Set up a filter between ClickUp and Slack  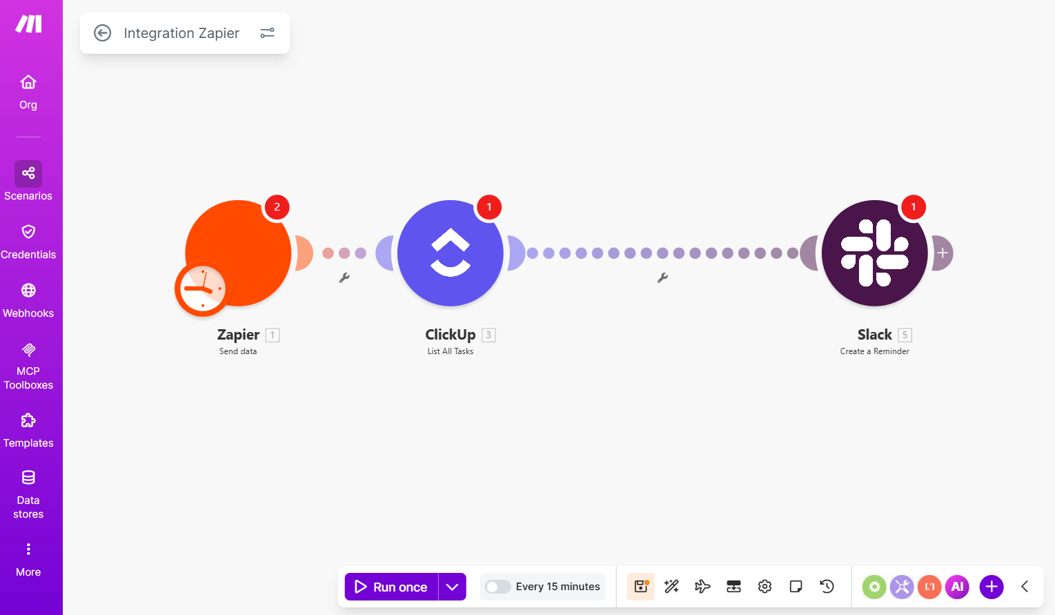663,277
